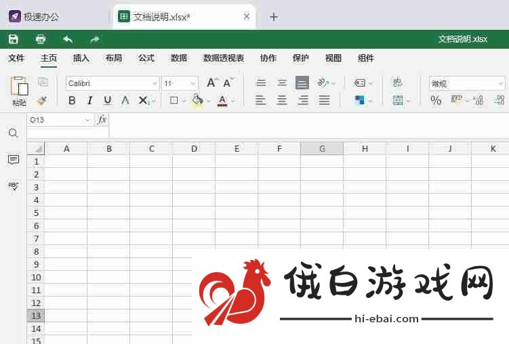Open a new tab with the plus button
509x344 pixels.
(x=274, y=16)
